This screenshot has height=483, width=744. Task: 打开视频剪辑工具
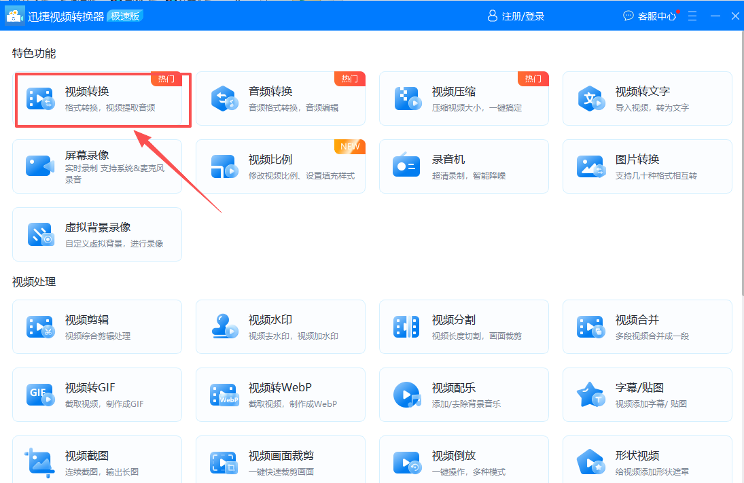click(x=96, y=327)
